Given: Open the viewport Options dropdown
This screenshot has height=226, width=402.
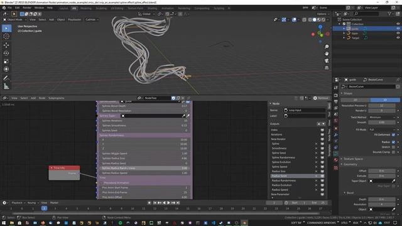Looking at the screenshot, I should pyautogui.click(x=323, y=14).
